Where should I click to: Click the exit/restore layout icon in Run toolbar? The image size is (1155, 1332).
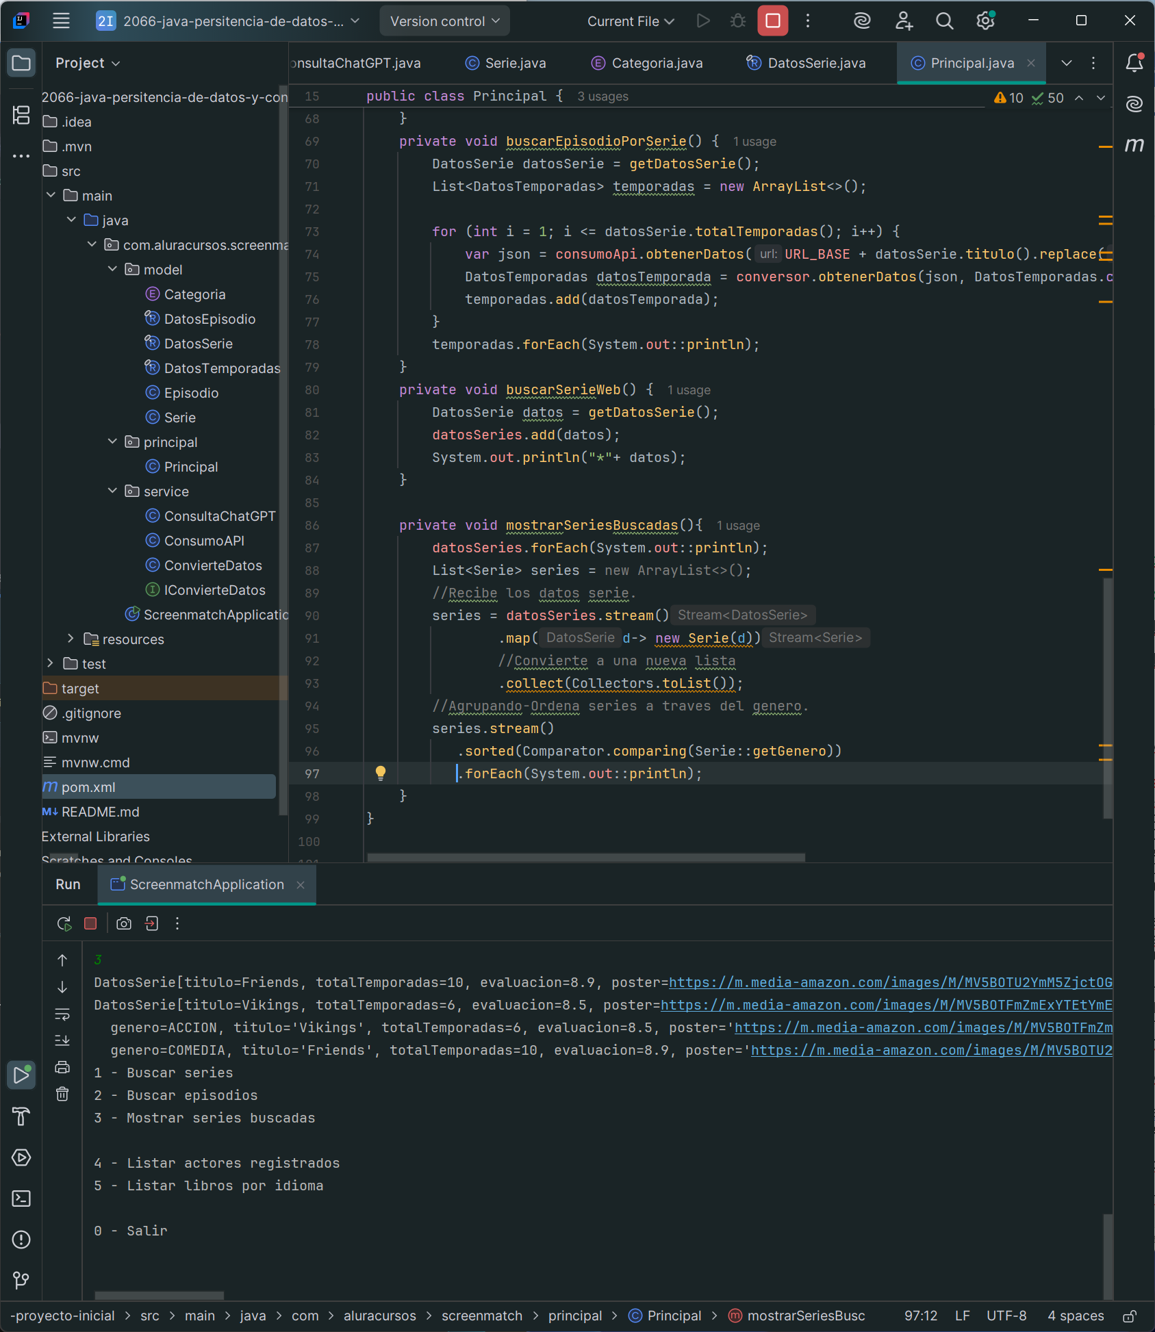click(x=152, y=923)
